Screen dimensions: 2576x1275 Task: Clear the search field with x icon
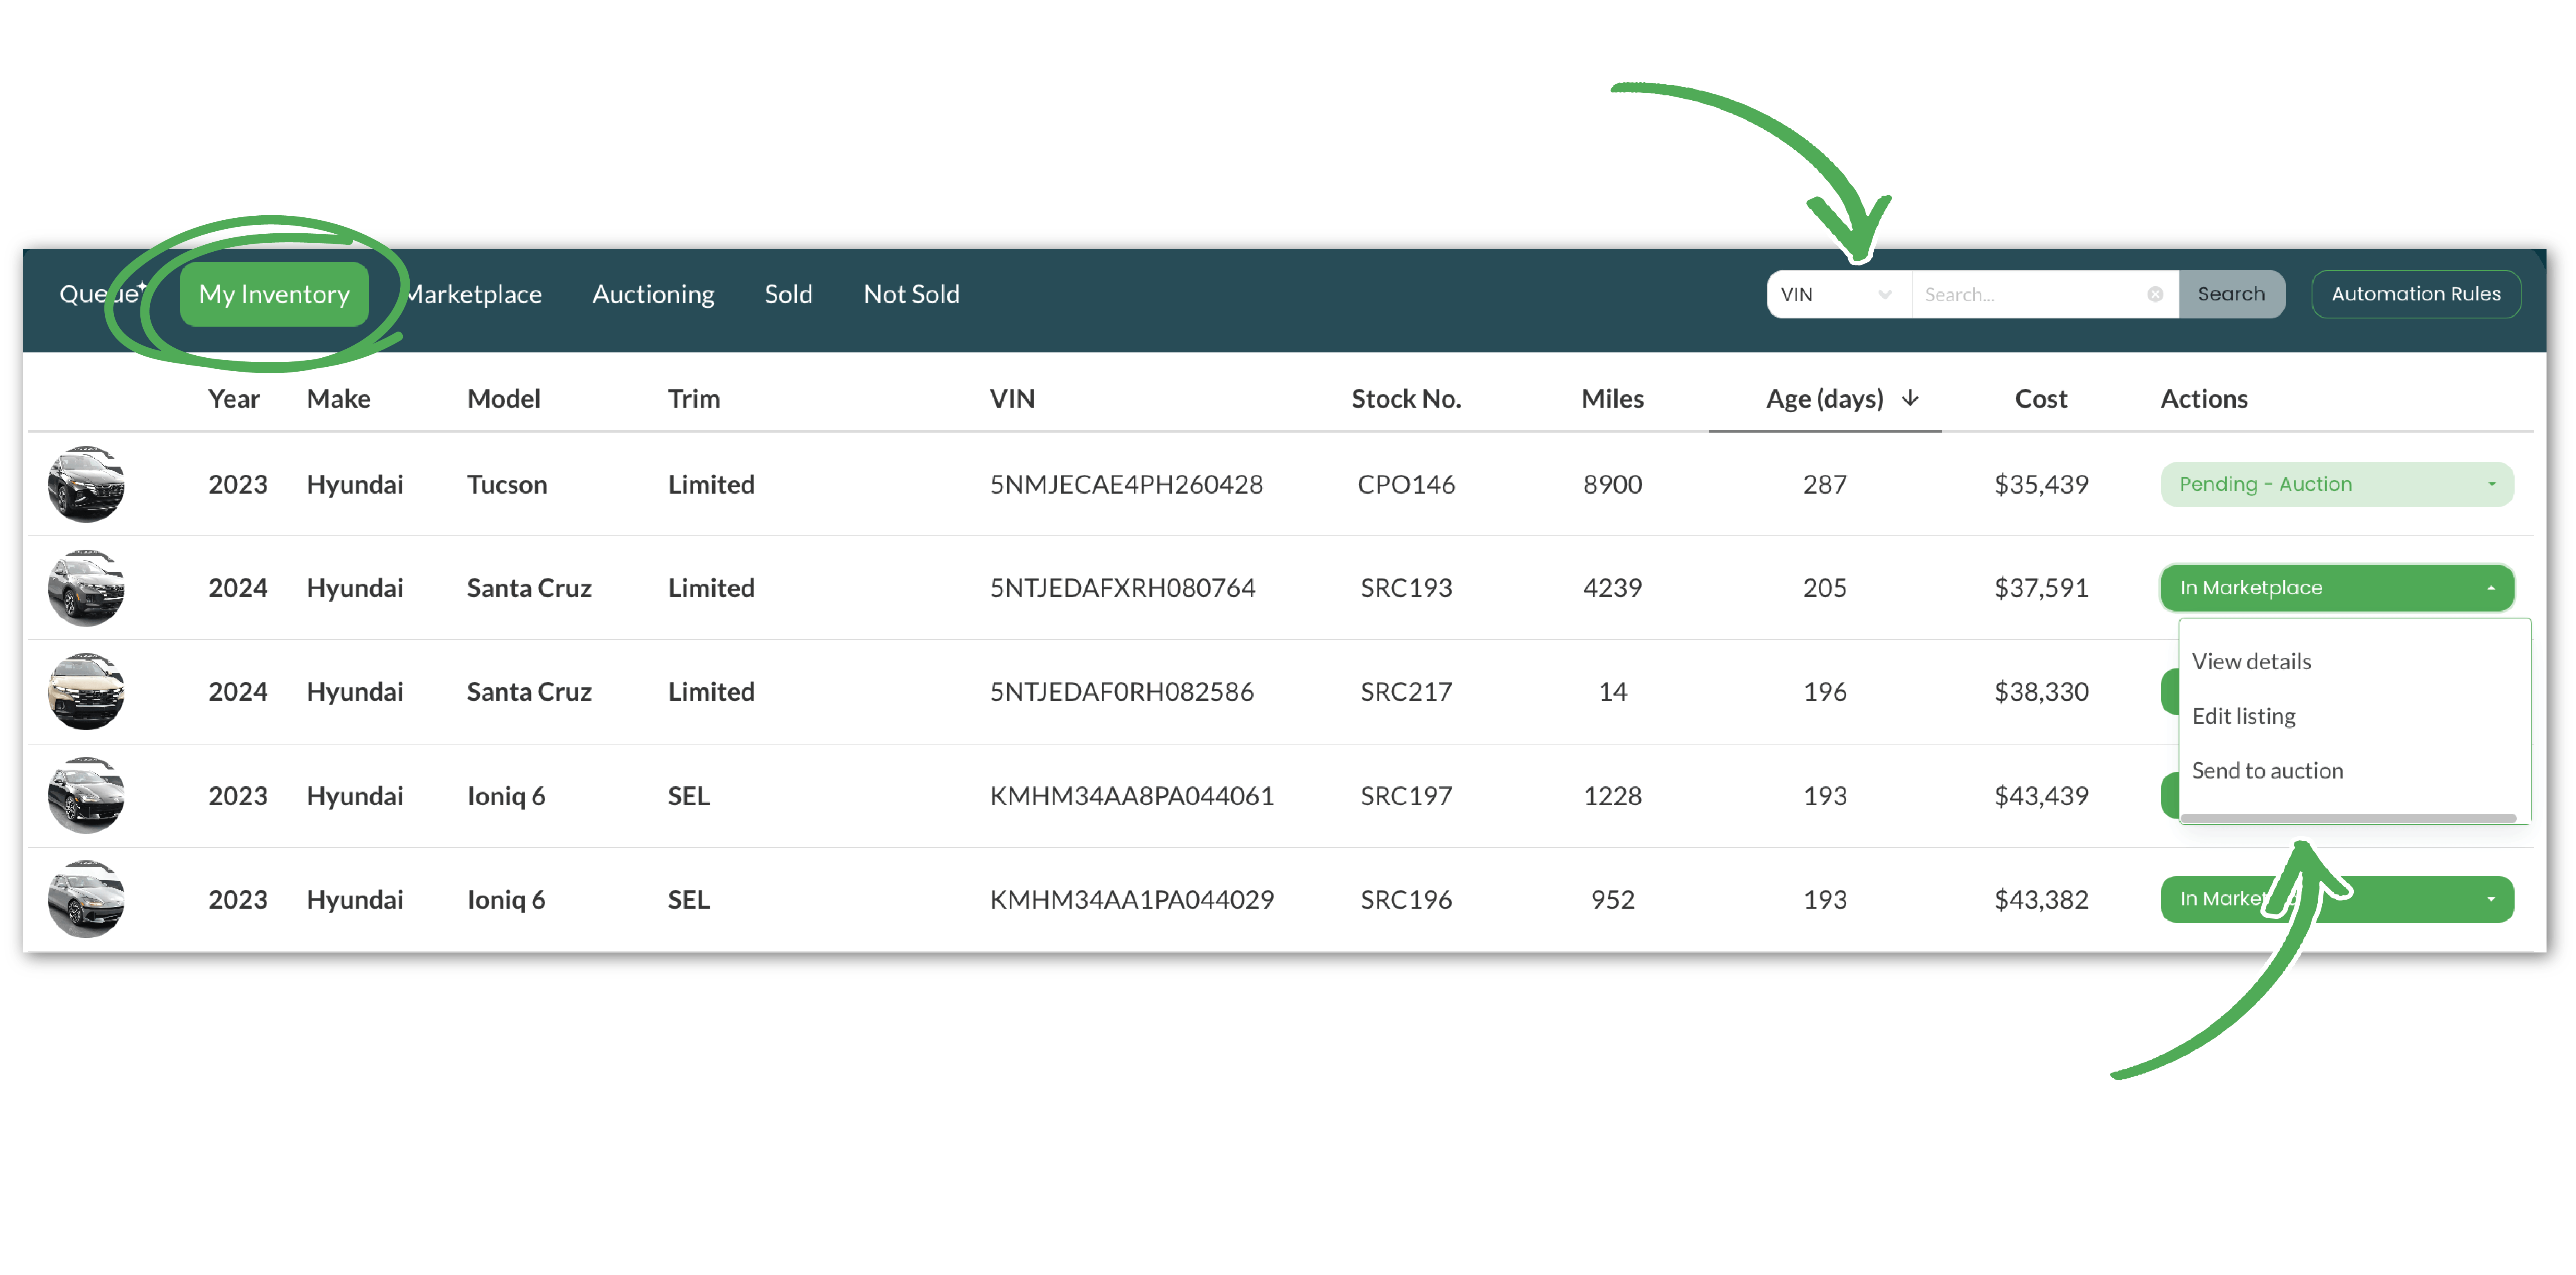[2155, 294]
